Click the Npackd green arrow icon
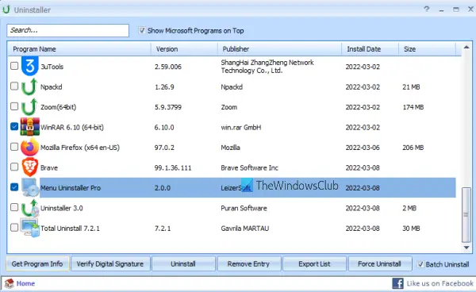The image size is (476, 292). [x=29, y=86]
